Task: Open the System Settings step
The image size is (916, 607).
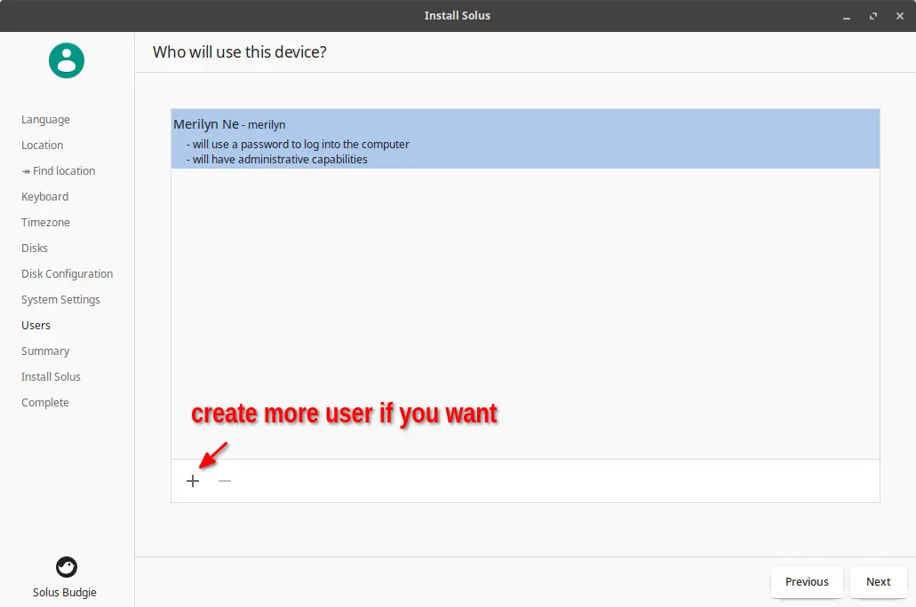Action: [x=60, y=299]
